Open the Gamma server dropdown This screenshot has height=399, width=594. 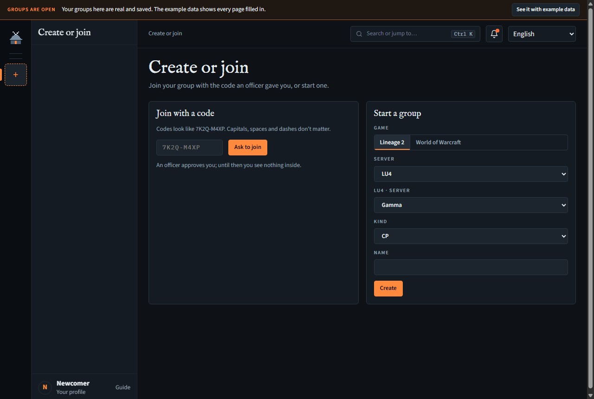tap(471, 205)
